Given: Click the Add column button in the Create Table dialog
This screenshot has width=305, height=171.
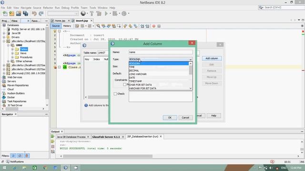Looking at the screenshot, I should pos(212,58).
